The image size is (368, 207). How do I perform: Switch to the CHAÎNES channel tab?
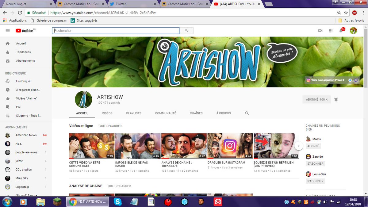(196, 113)
